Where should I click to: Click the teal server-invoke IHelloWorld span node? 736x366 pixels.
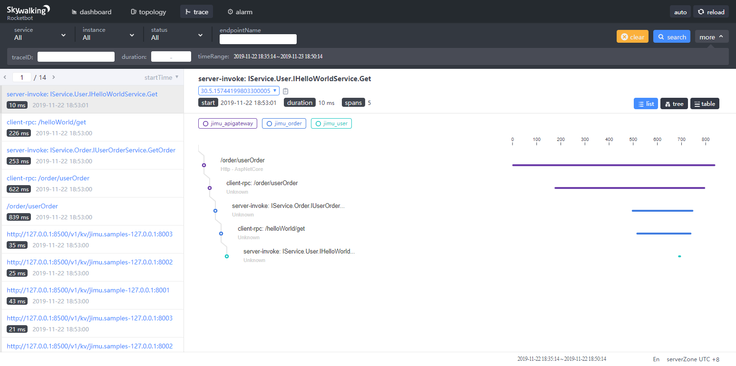click(x=227, y=256)
